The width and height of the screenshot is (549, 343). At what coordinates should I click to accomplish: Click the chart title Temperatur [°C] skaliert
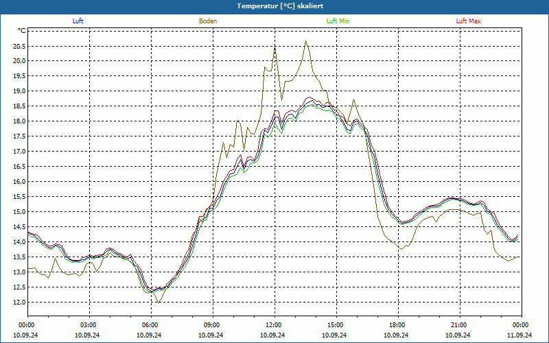point(280,6)
